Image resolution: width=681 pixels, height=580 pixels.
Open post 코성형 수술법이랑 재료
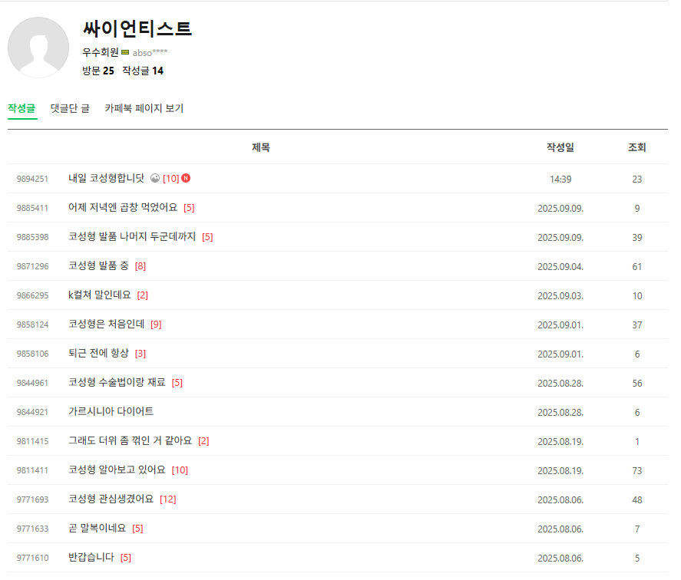[117, 382]
